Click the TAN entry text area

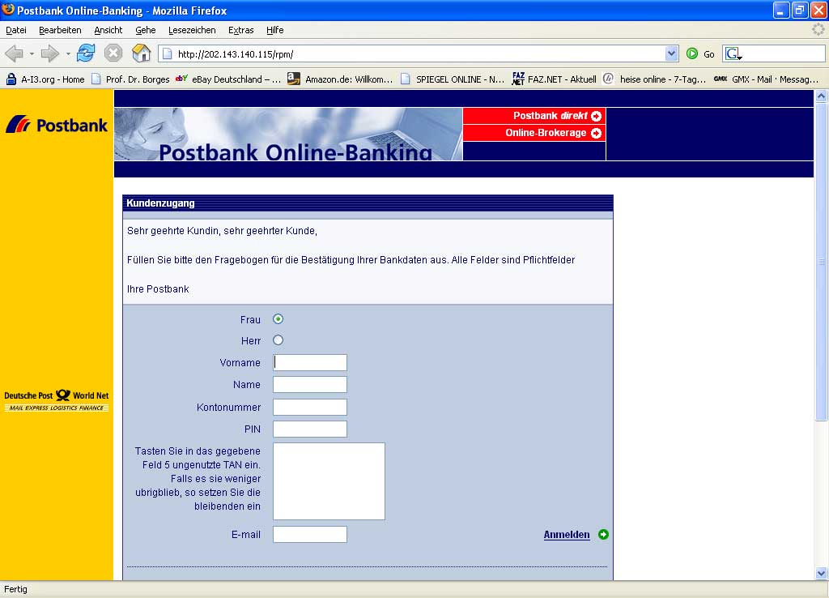tap(329, 481)
